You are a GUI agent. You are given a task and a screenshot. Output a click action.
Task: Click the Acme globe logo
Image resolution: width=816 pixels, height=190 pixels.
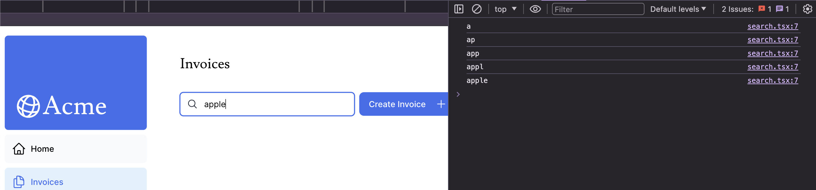point(28,106)
